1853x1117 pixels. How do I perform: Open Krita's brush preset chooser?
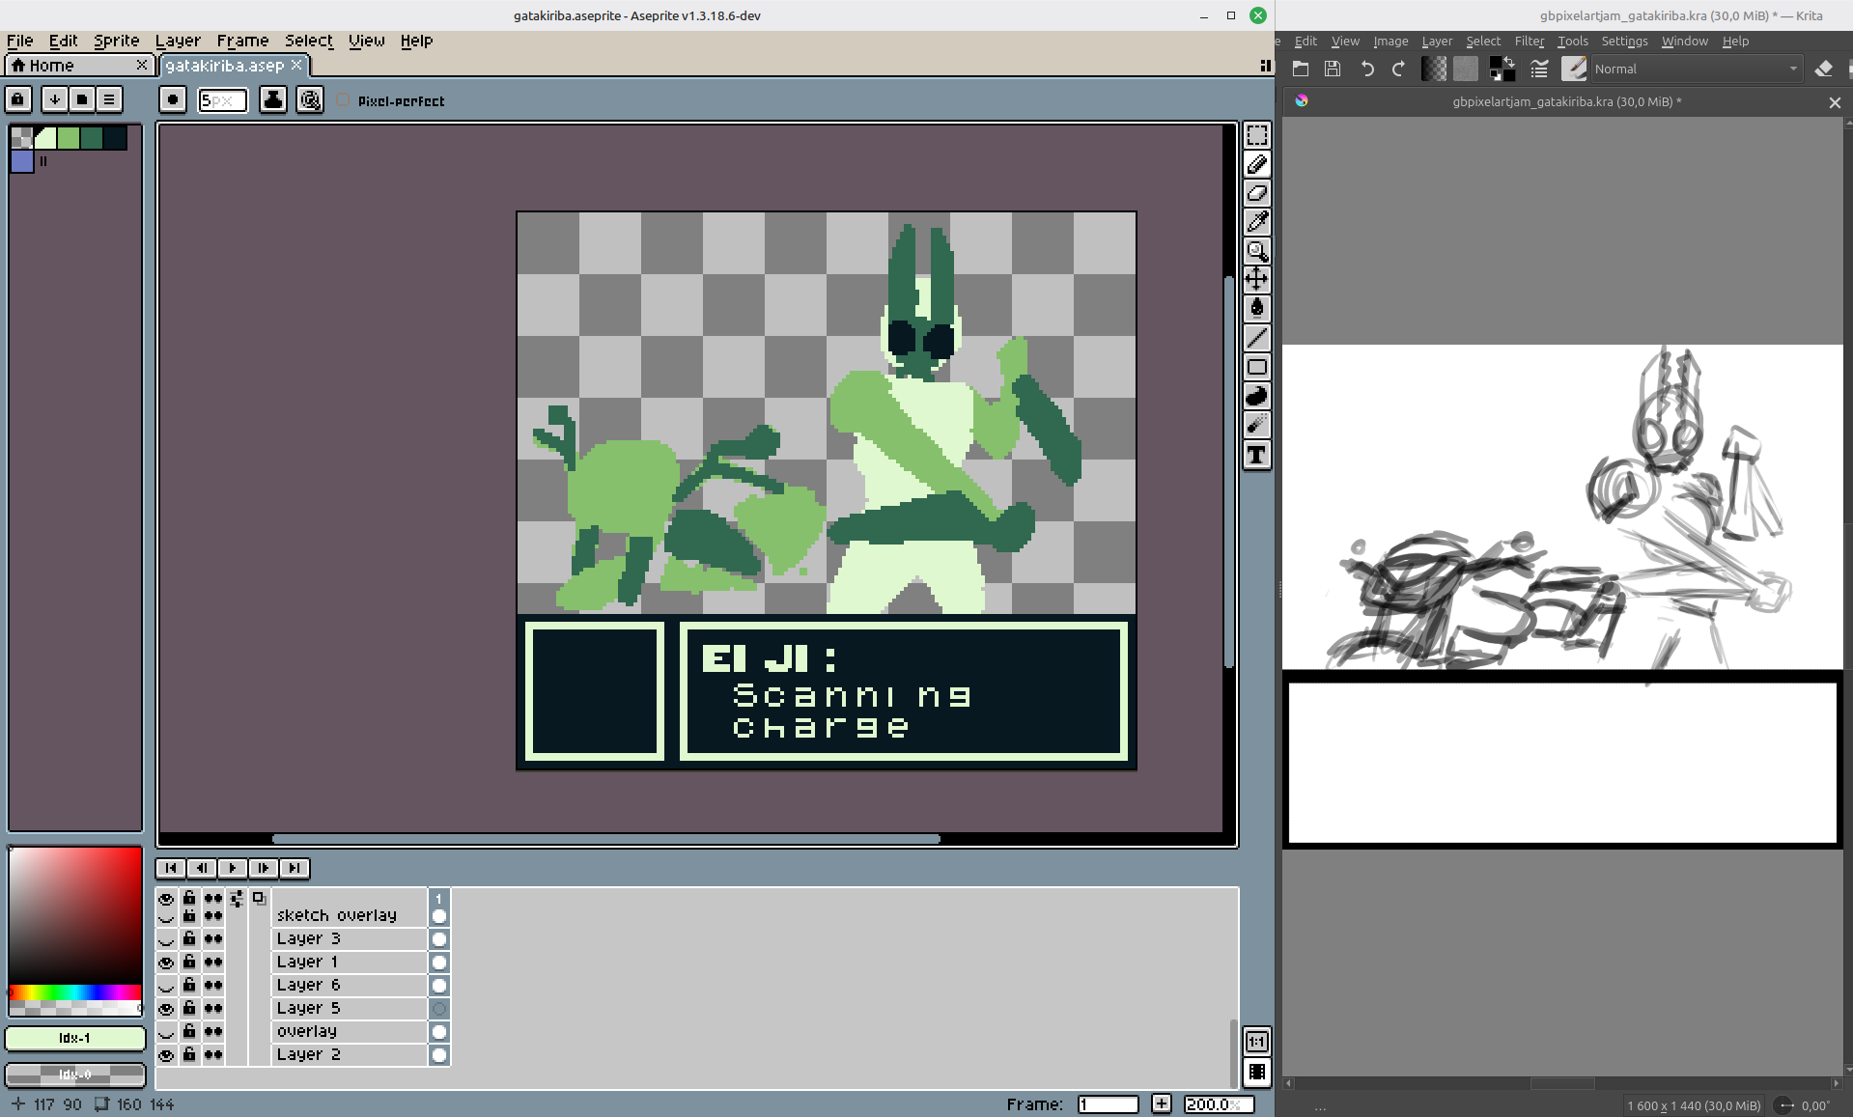1574,69
